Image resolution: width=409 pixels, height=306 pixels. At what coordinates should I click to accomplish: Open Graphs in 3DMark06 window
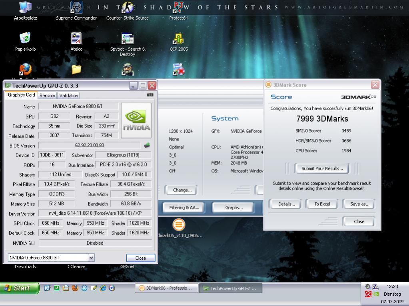point(234,207)
